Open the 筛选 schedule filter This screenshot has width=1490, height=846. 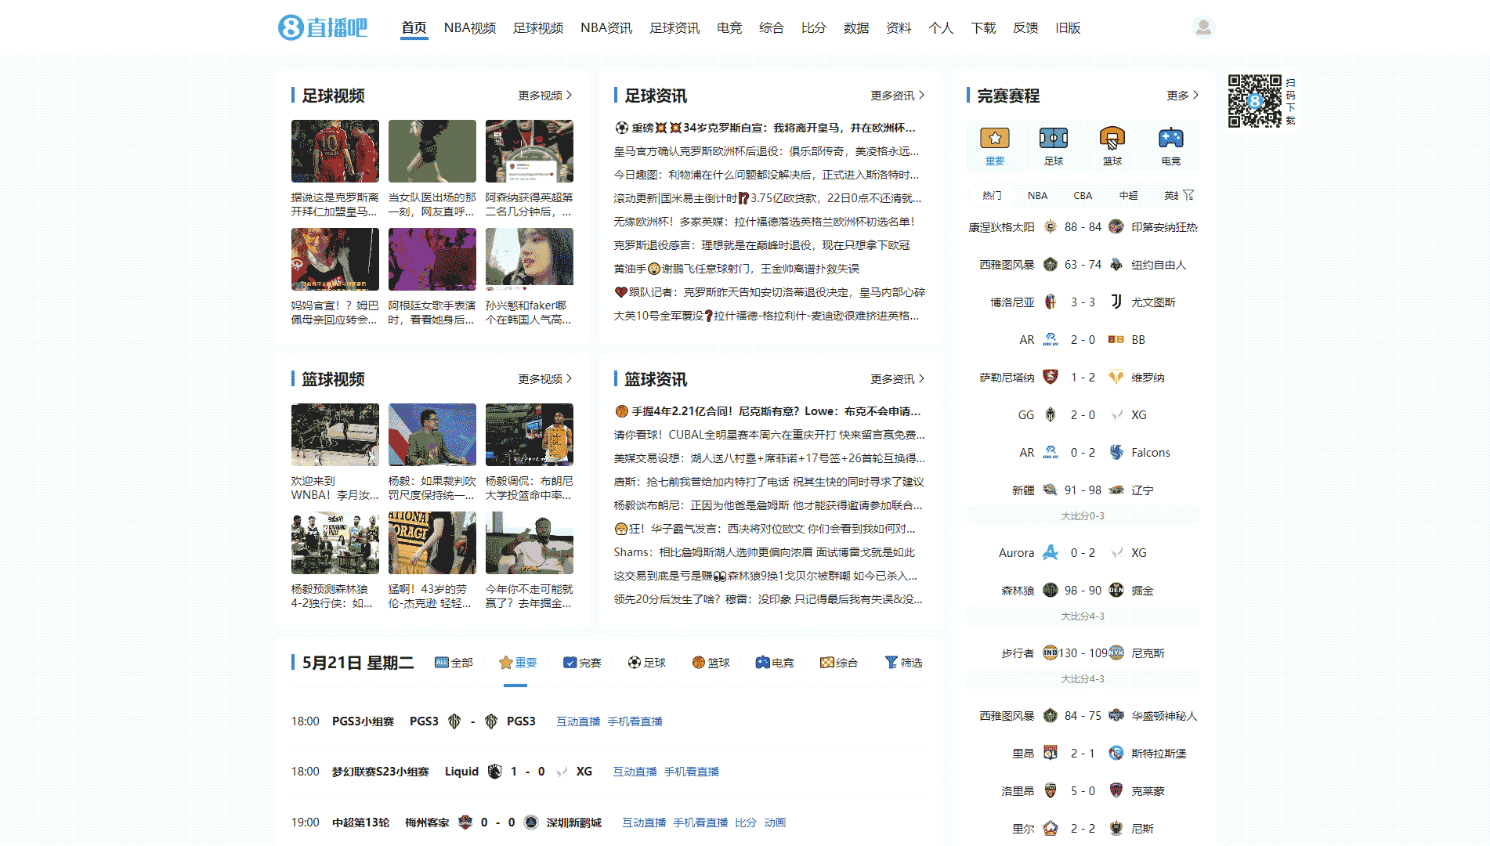click(903, 663)
